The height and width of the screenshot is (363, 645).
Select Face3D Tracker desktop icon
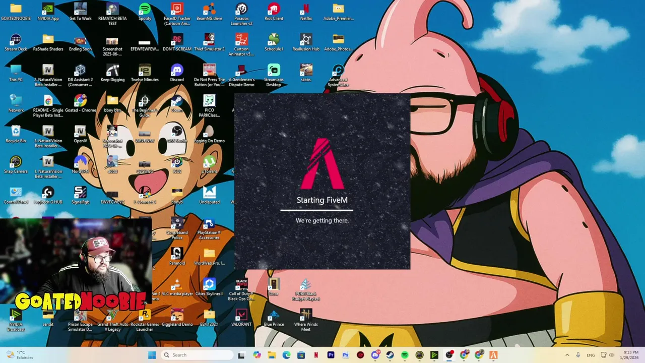tap(177, 14)
